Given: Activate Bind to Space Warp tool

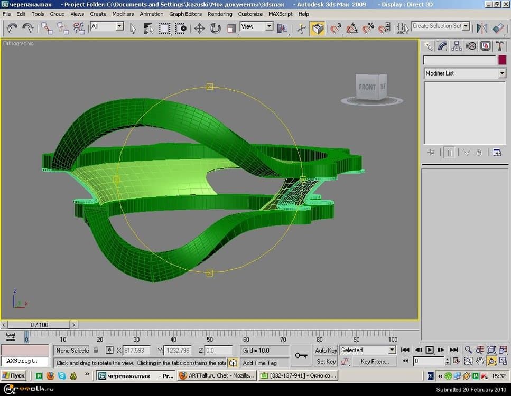Looking at the screenshot, I should coord(79,29).
